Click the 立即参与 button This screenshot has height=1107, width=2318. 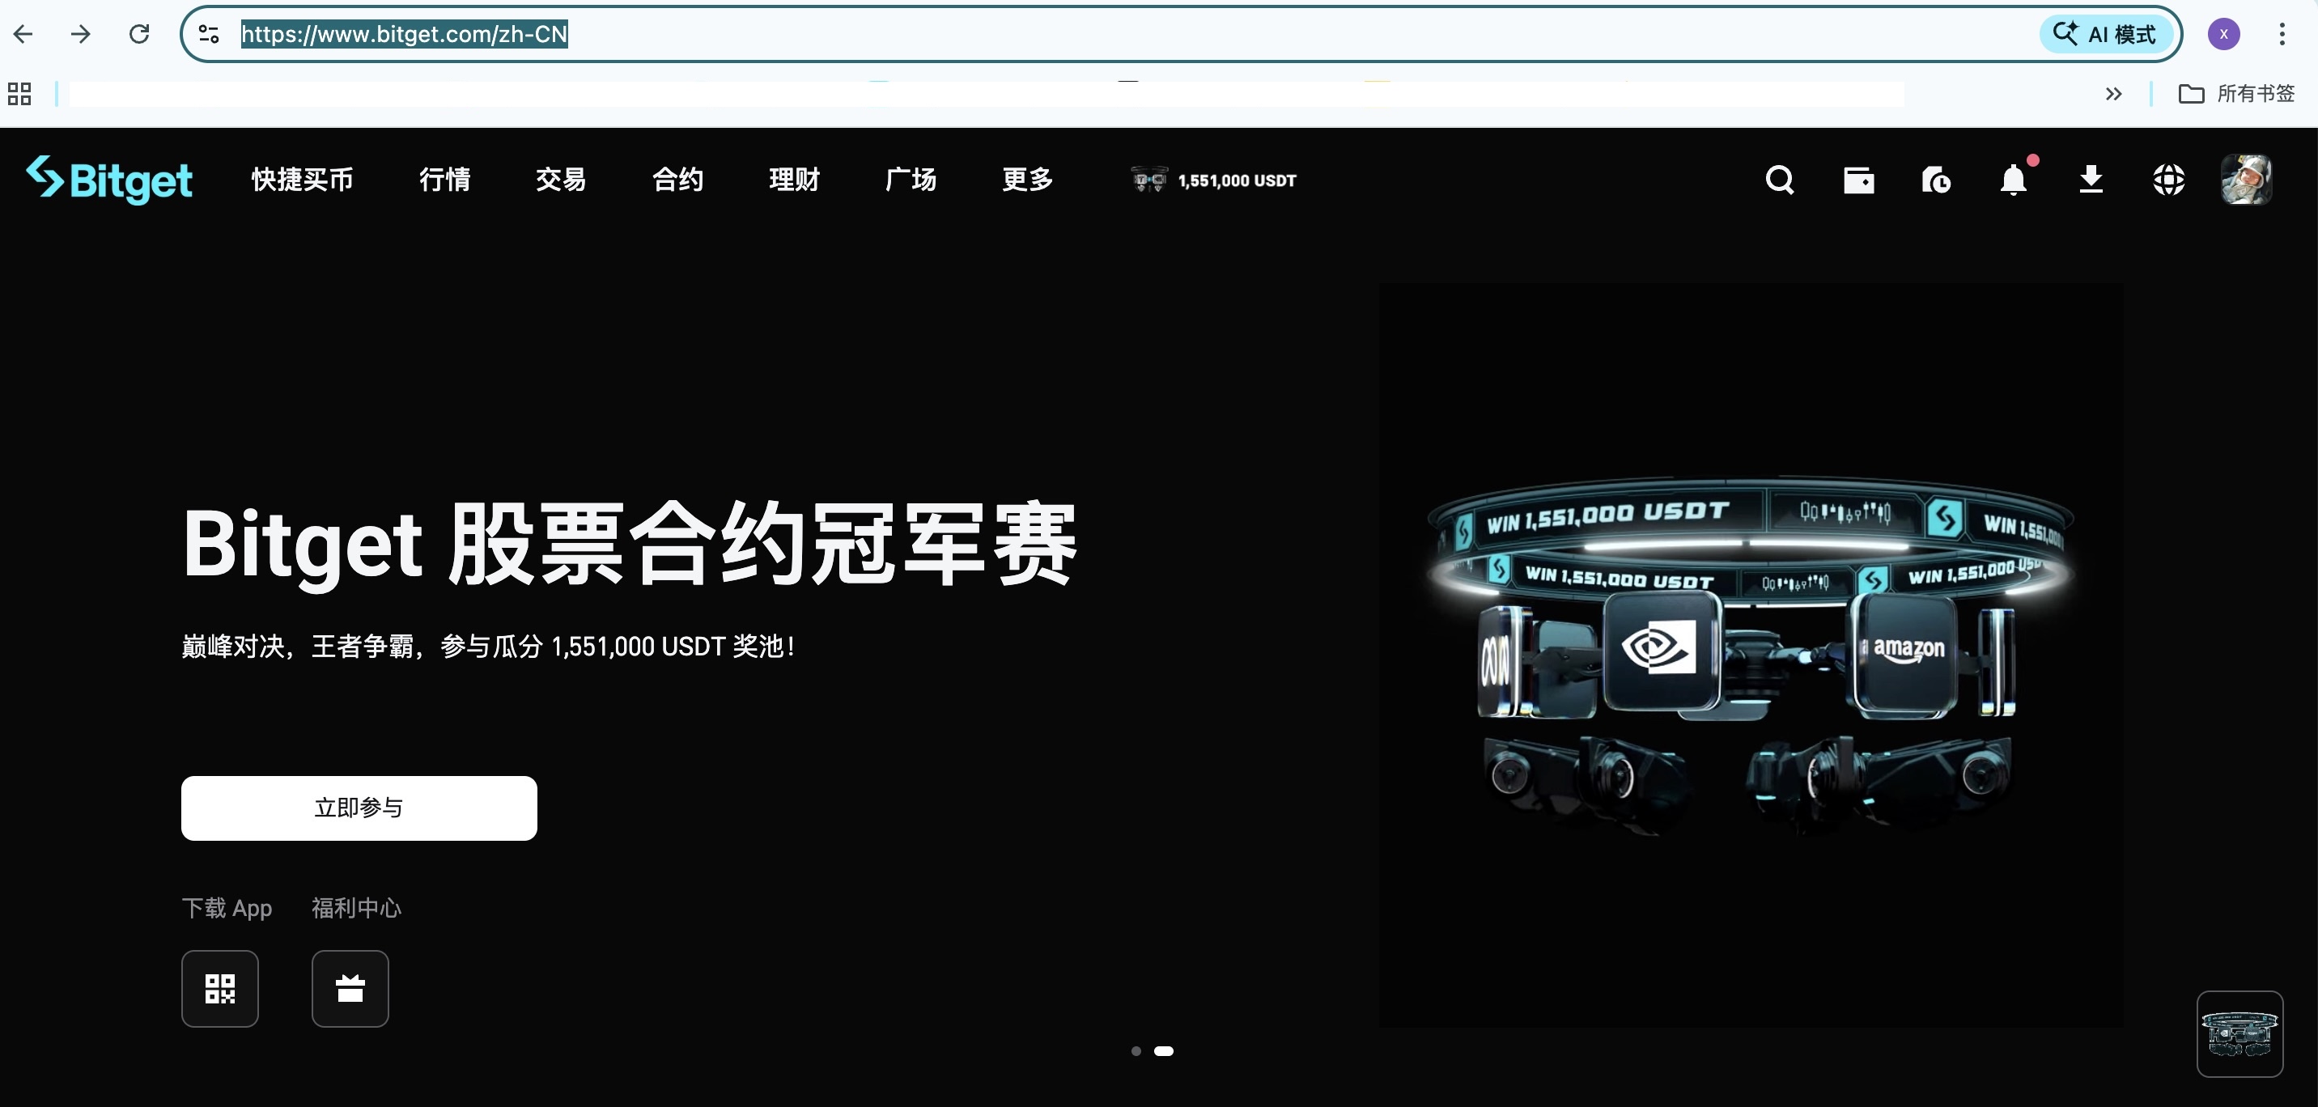pos(359,808)
